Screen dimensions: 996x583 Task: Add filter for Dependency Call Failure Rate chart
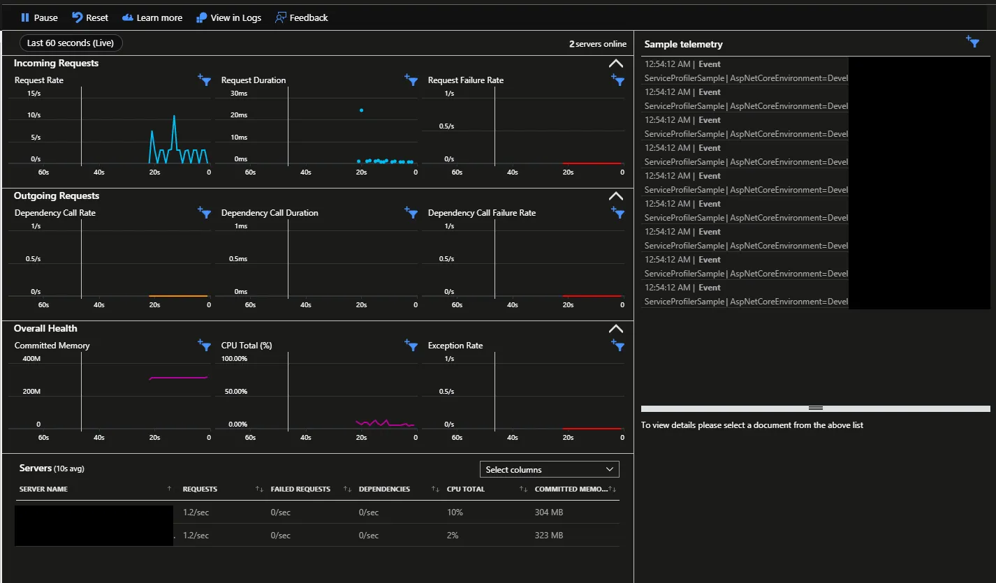tap(617, 213)
